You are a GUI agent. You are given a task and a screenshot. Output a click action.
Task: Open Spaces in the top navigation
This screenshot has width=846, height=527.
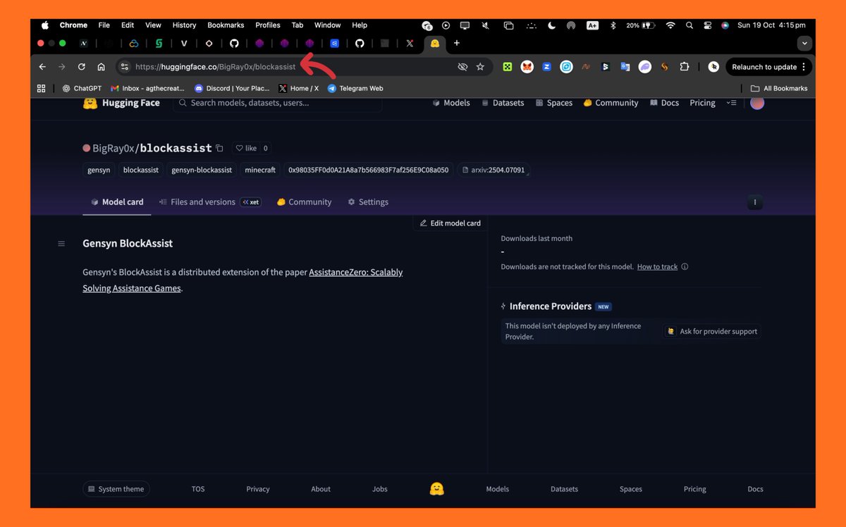(554, 103)
